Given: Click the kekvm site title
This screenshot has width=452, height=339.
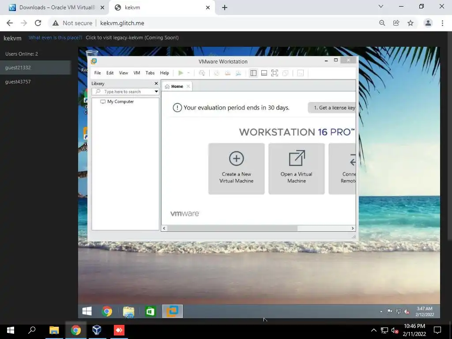Looking at the screenshot, I should [x=12, y=38].
